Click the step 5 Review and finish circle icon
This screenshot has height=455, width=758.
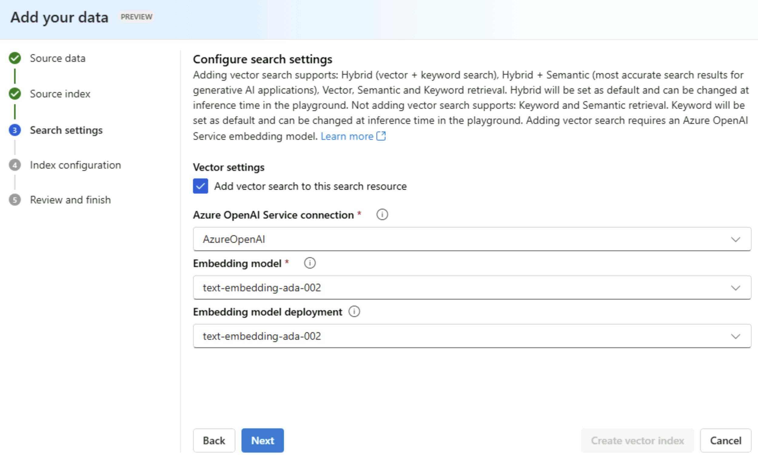[x=15, y=200]
